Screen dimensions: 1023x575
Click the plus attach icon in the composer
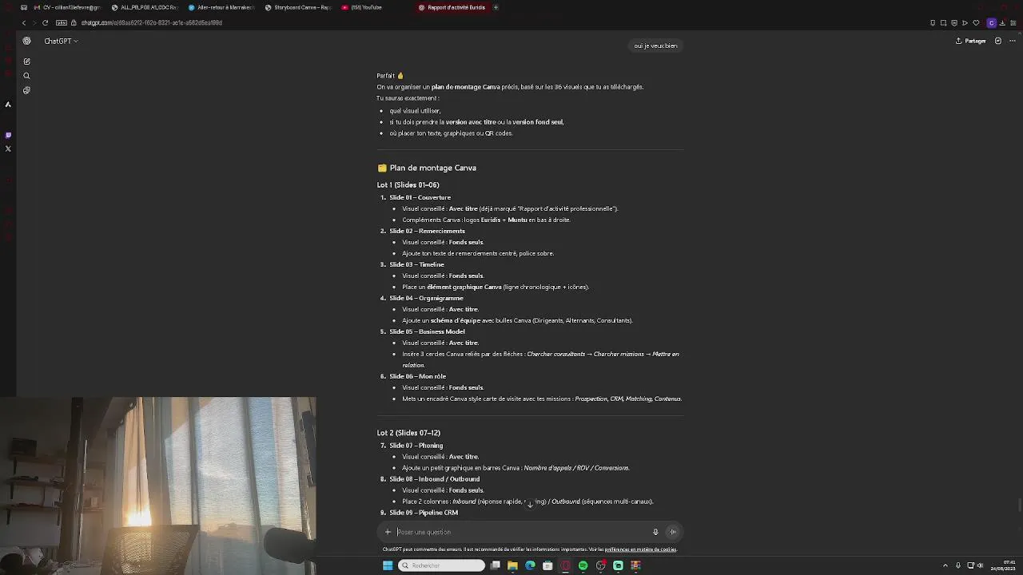click(x=388, y=532)
